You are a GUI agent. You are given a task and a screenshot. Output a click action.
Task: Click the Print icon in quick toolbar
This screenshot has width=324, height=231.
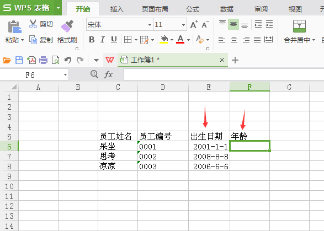click(x=44, y=60)
